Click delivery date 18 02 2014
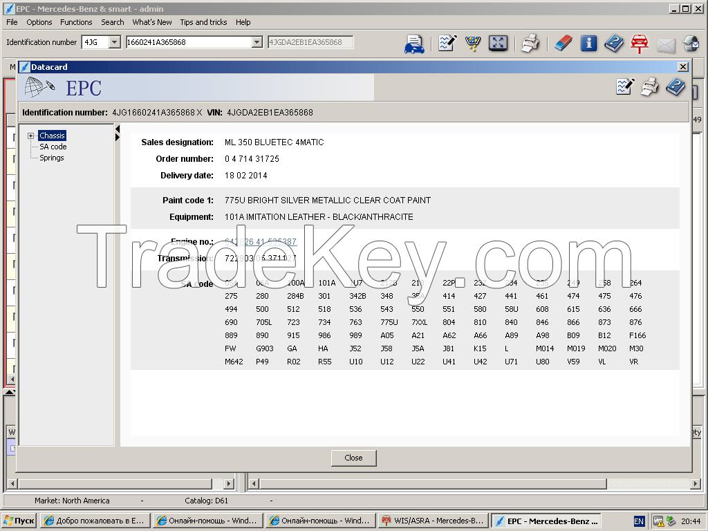 click(x=245, y=175)
